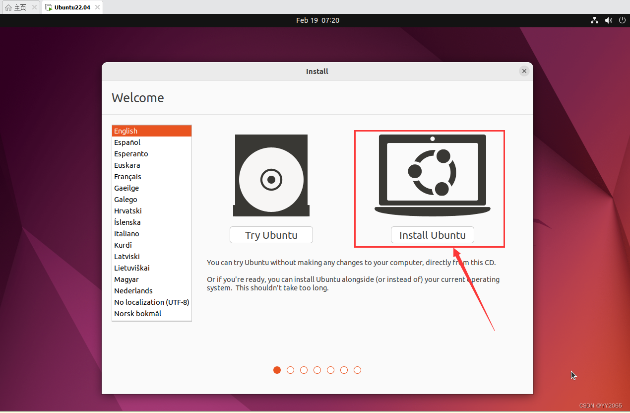Image resolution: width=630 pixels, height=413 pixels.
Task: Select Hrvatski language entry
Action: [x=152, y=211]
